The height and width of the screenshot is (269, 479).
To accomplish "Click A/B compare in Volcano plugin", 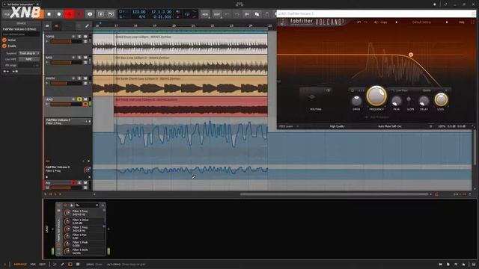I will point(376,22).
